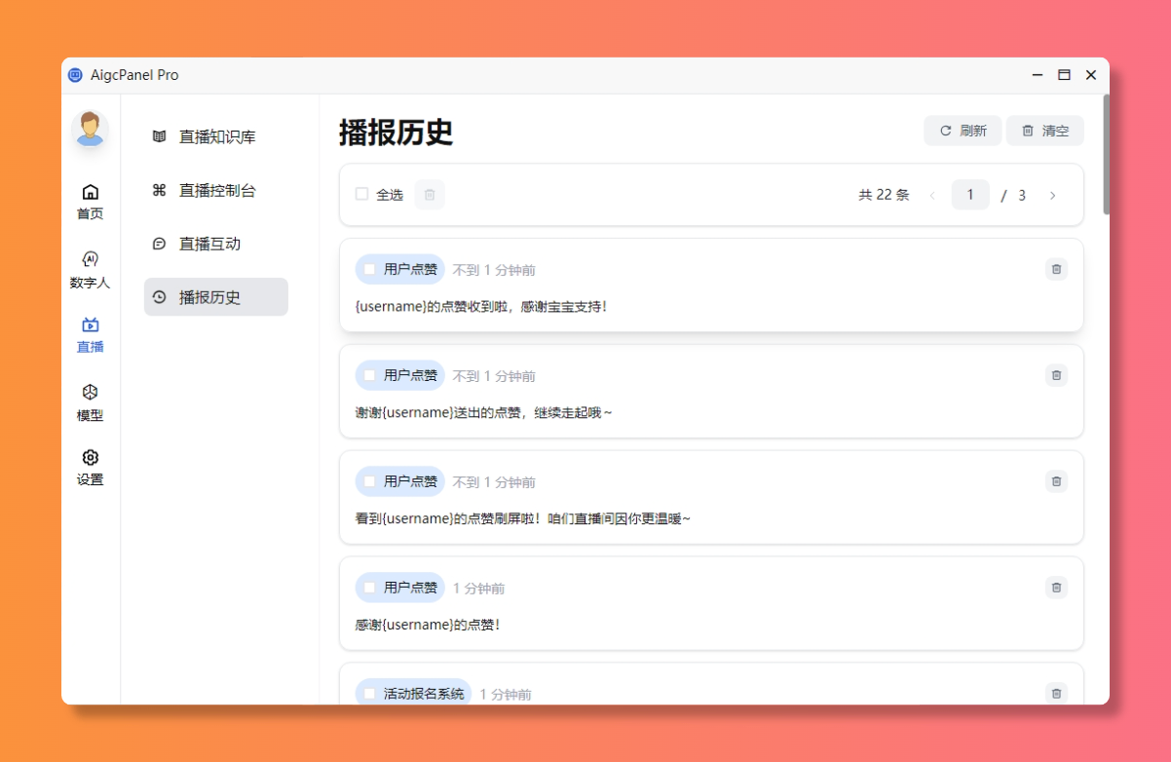Toggle the 全选 select-all checkbox
The image size is (1171, 762).
[x=362, y=195]
